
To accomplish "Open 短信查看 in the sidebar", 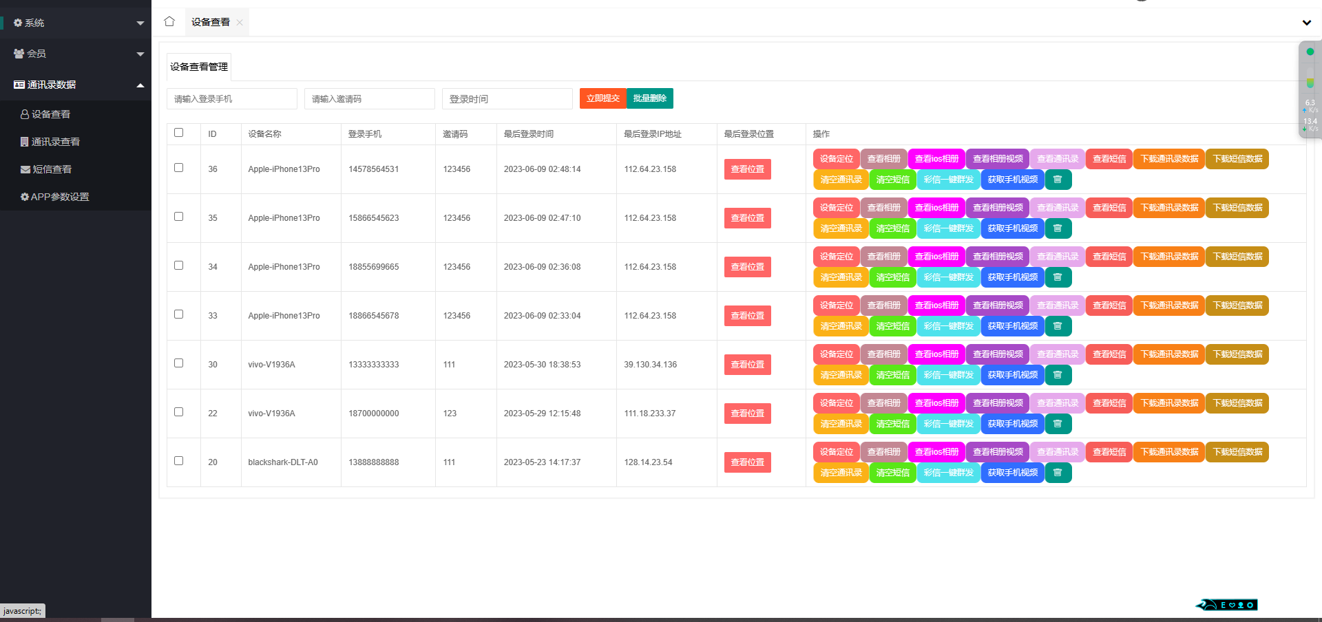I will click(76, 169).
